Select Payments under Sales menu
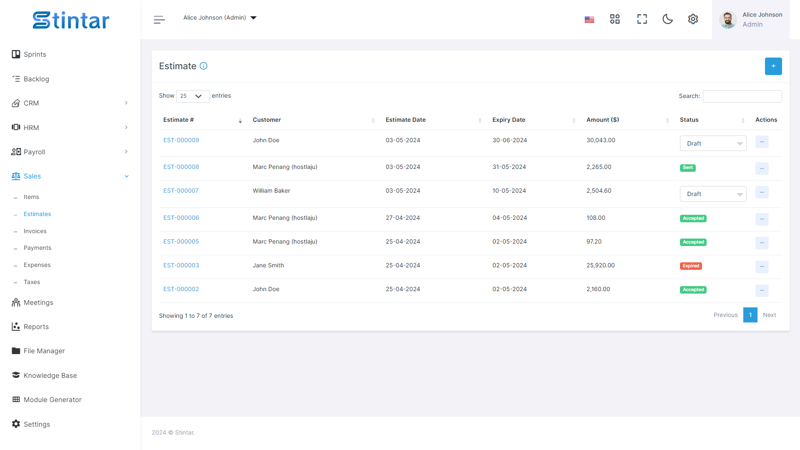This screenshot has height=450, width=800. [38, 248]
